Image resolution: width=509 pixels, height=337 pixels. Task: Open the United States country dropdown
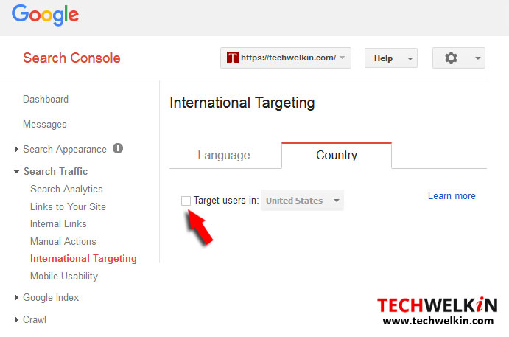tap(302, 201)
